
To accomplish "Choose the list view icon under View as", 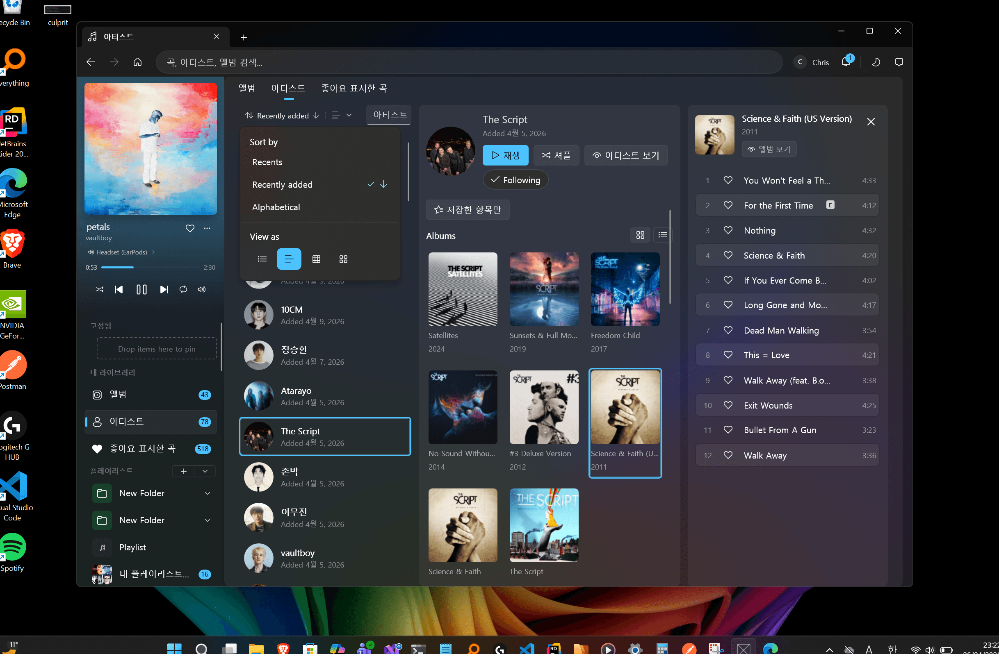I will pyautogui.click(x=262, y=259).
